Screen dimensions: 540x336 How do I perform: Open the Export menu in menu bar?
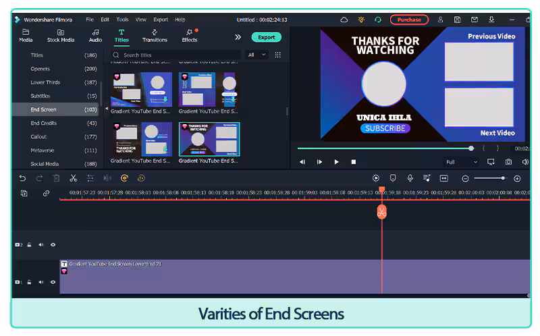tap(161, 20)
